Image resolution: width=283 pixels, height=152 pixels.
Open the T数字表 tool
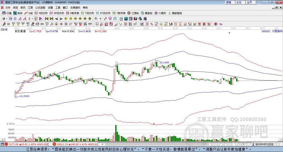coord(119,13)
